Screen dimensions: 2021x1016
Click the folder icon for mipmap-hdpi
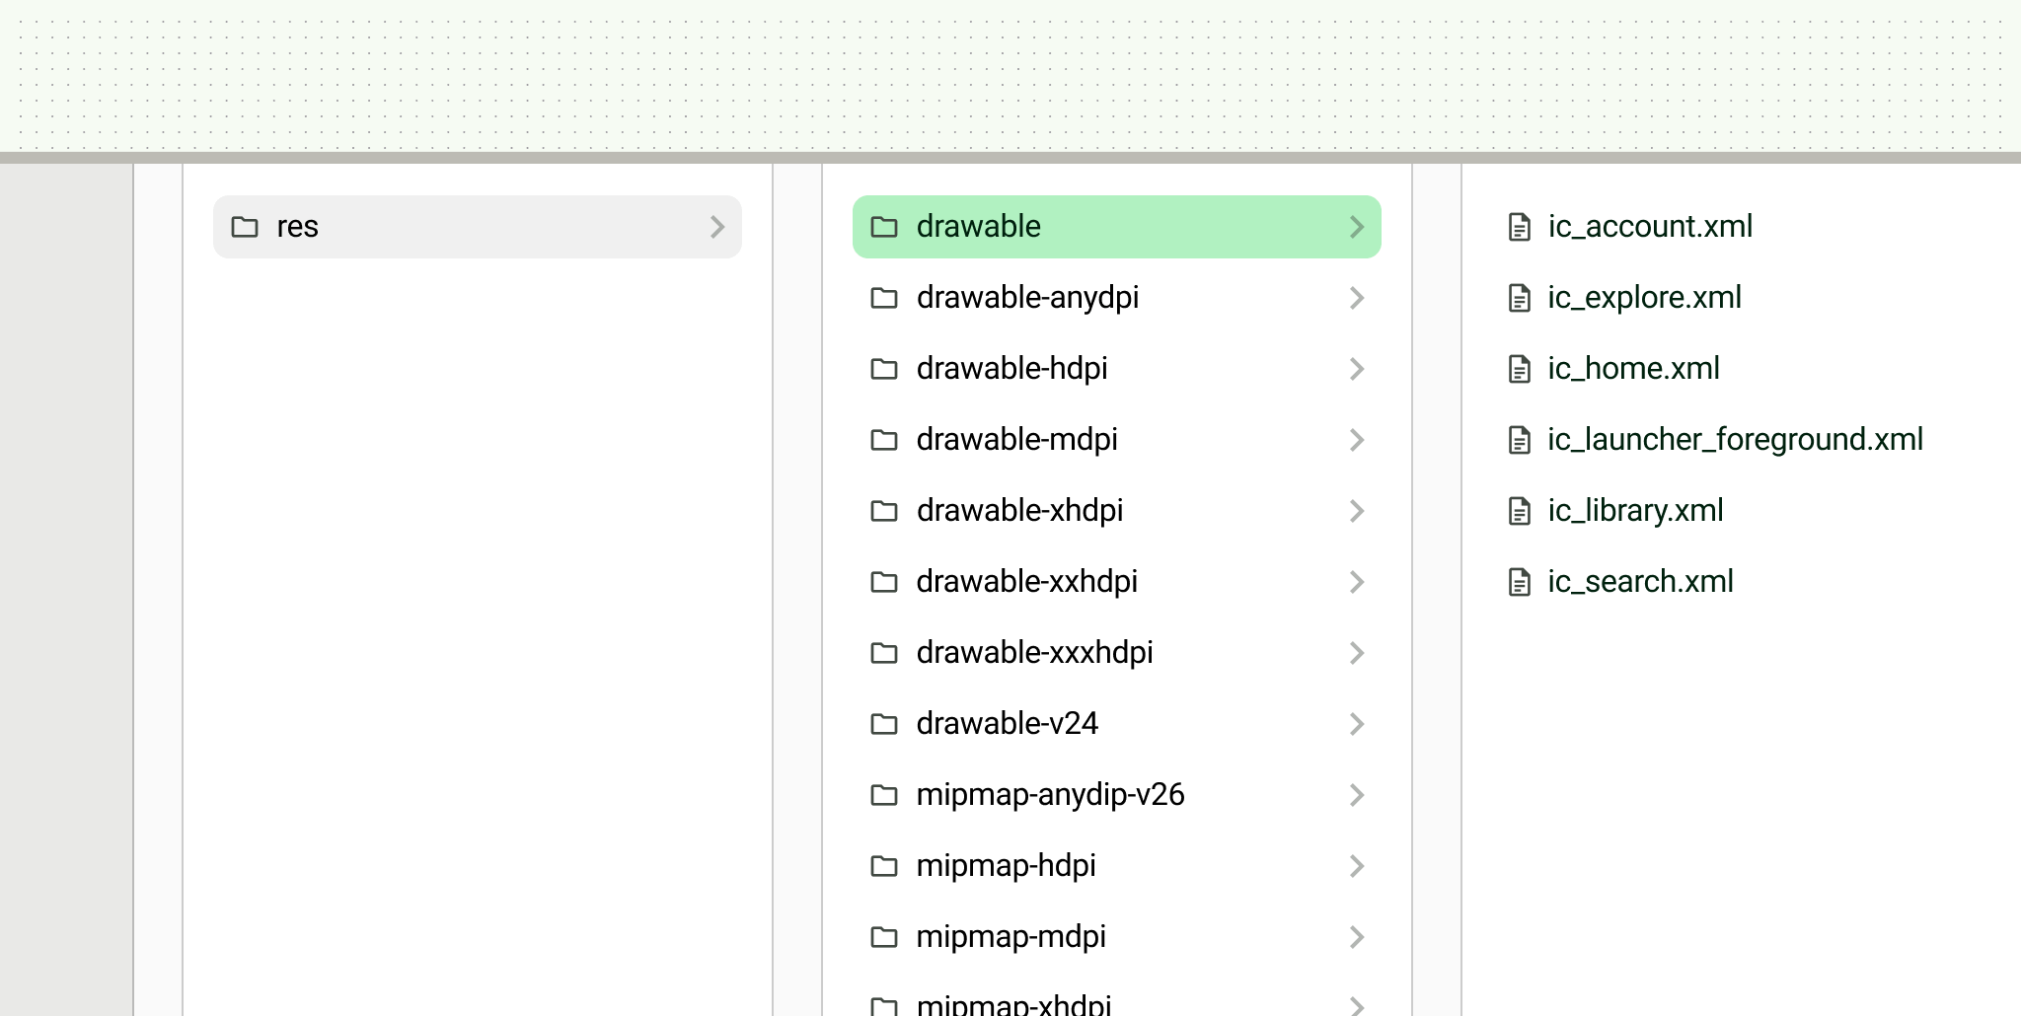885,865
